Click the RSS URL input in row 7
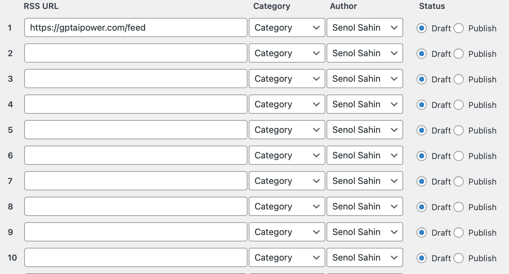509x274 pixels. 136,181
